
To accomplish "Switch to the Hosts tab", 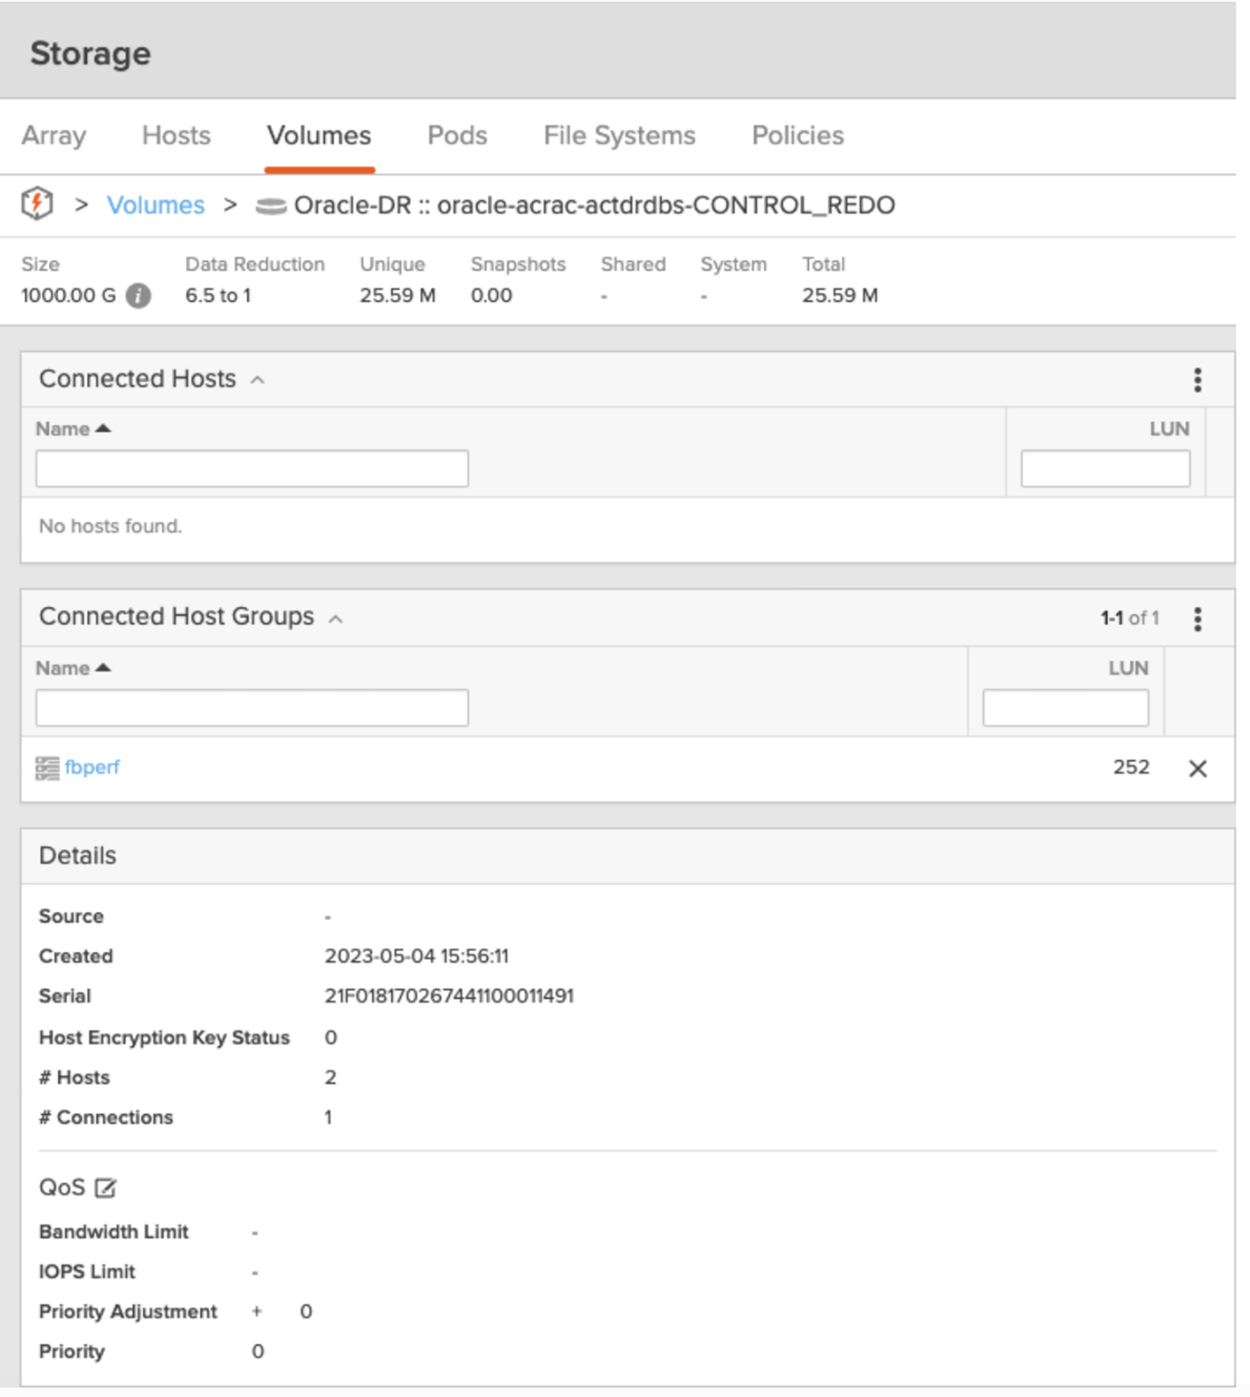I will [177, 136].
